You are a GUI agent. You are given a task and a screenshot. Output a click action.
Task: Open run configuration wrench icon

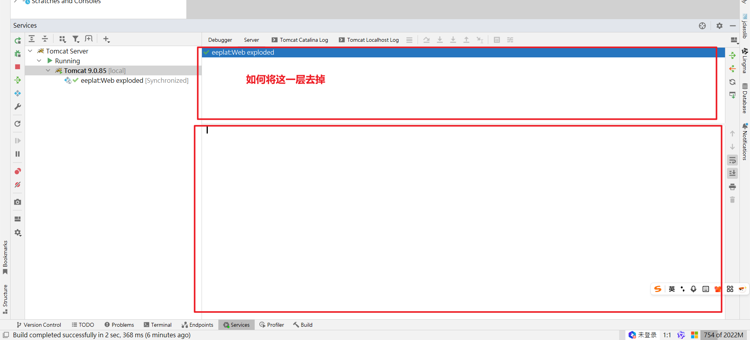point(18,107)
